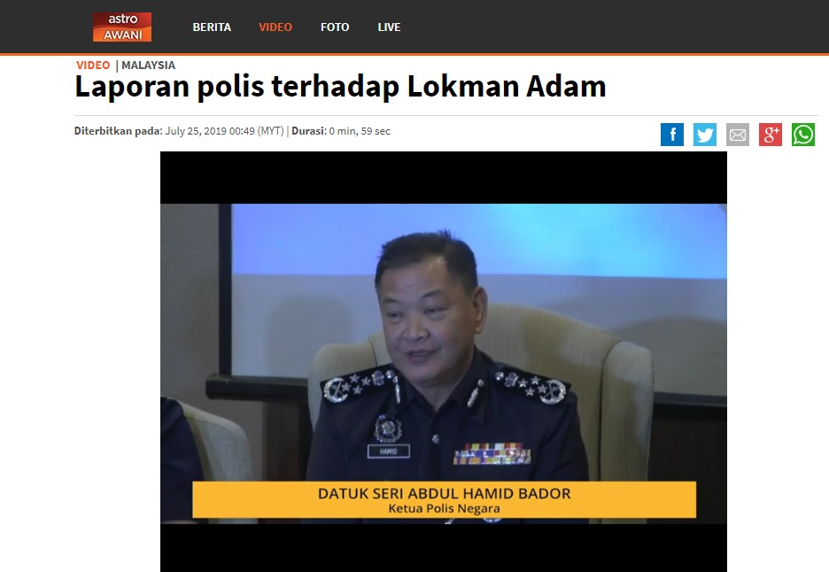The image size is (829, 572).
Task: Share the video on Google Plus
Action: 771,135
